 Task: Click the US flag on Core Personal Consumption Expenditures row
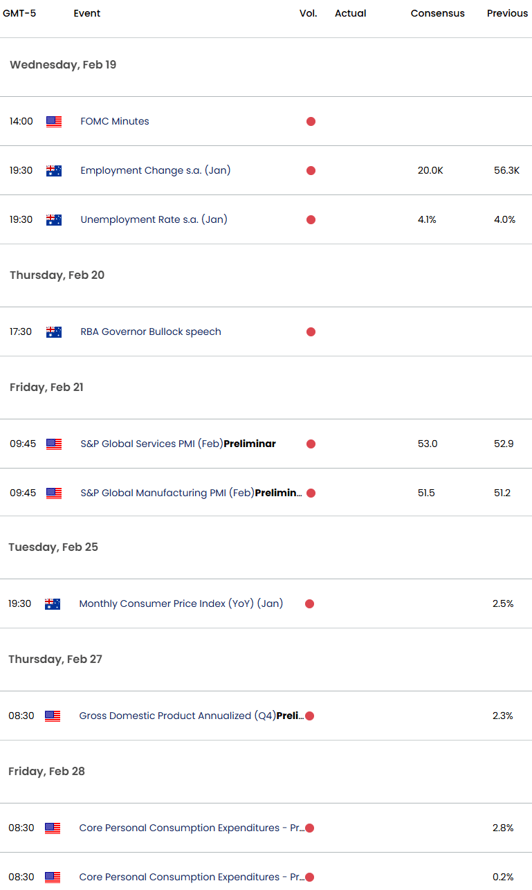click(53, 828)
